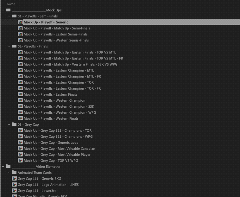Click the Mock Ups folder icon
This screenshot has width=240, height=197.
click(x=8, y=10)
